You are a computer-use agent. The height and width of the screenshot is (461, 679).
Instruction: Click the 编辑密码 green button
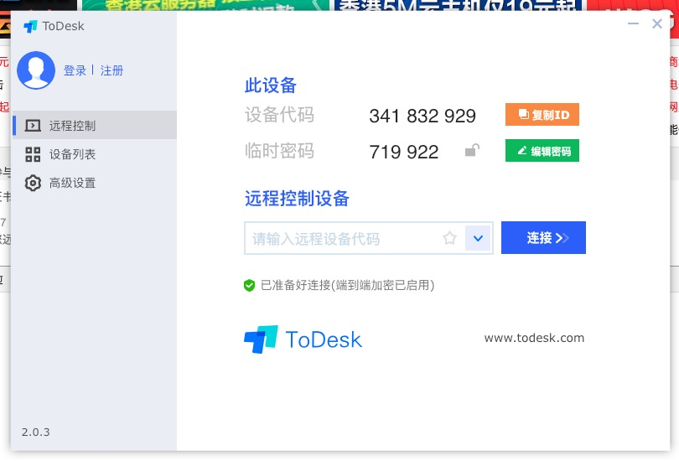point(542,151)
